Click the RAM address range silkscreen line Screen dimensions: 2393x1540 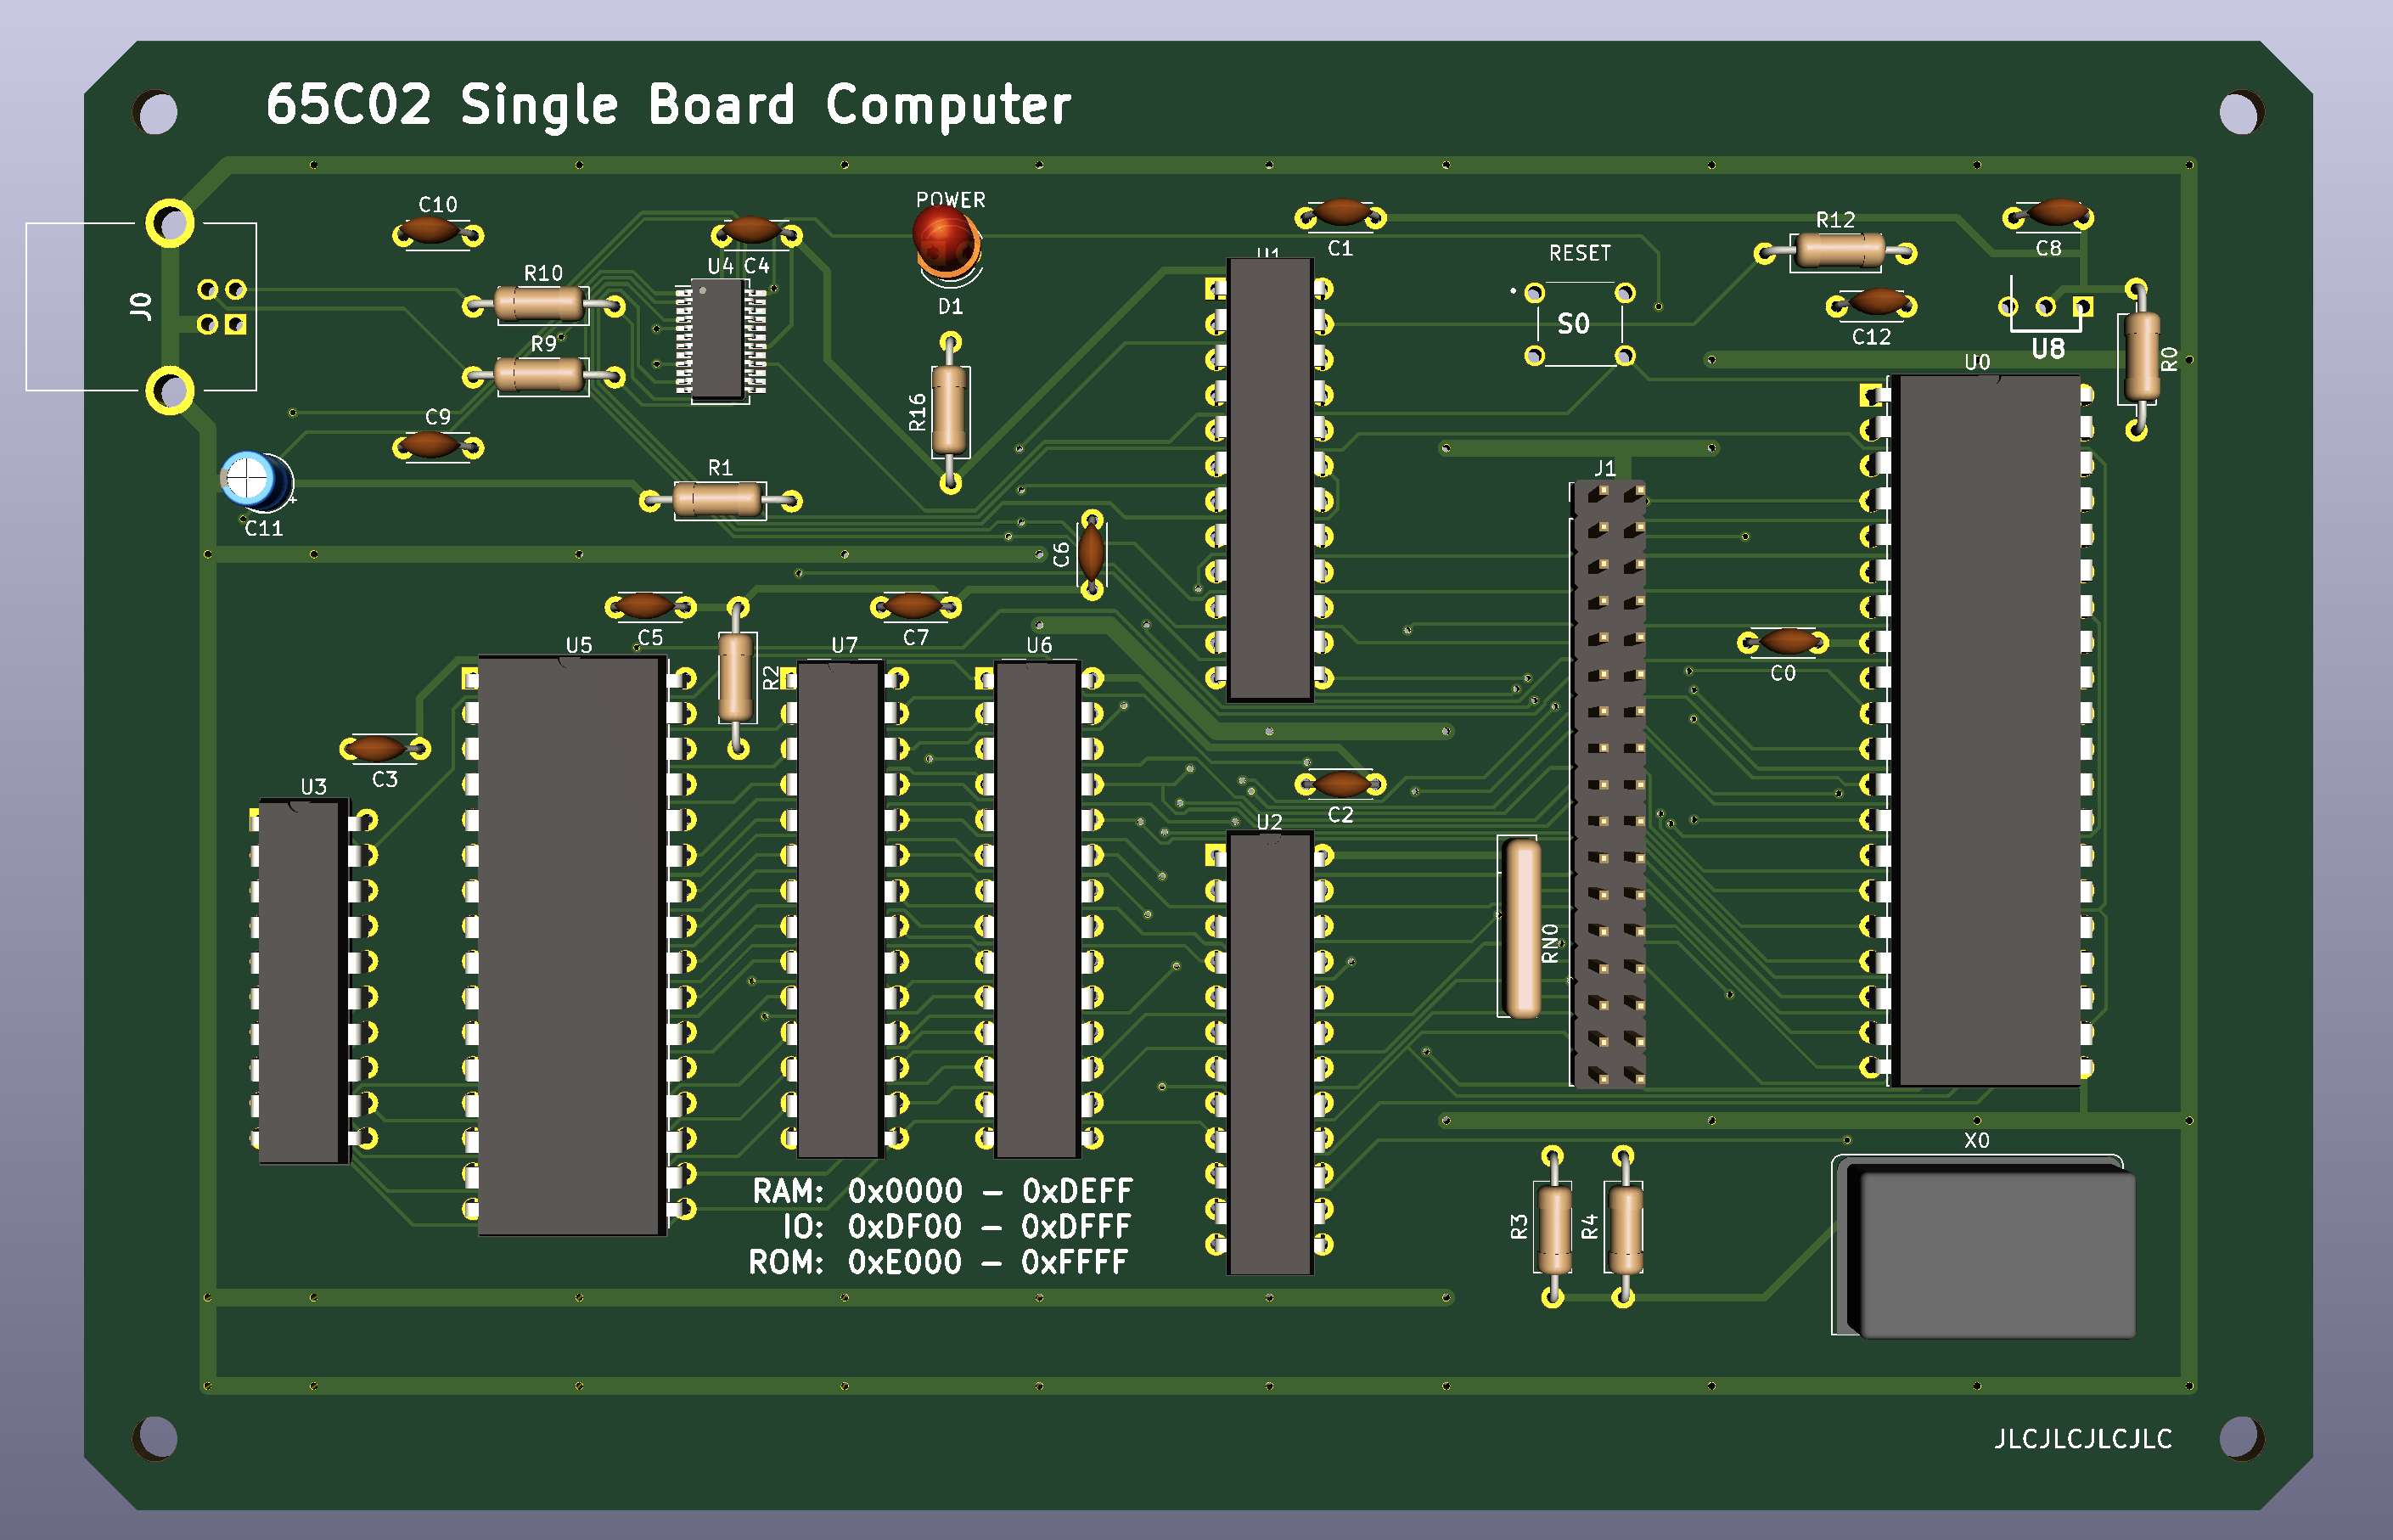click(x=941, y=1191)
